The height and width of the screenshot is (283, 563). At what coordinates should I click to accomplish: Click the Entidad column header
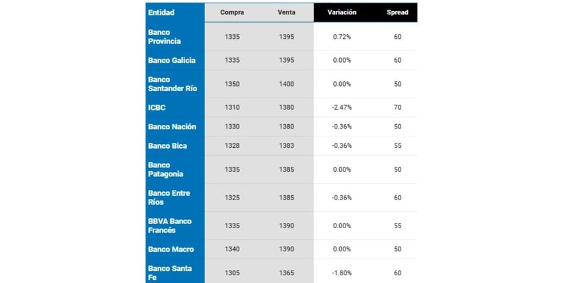coord(161,12)
